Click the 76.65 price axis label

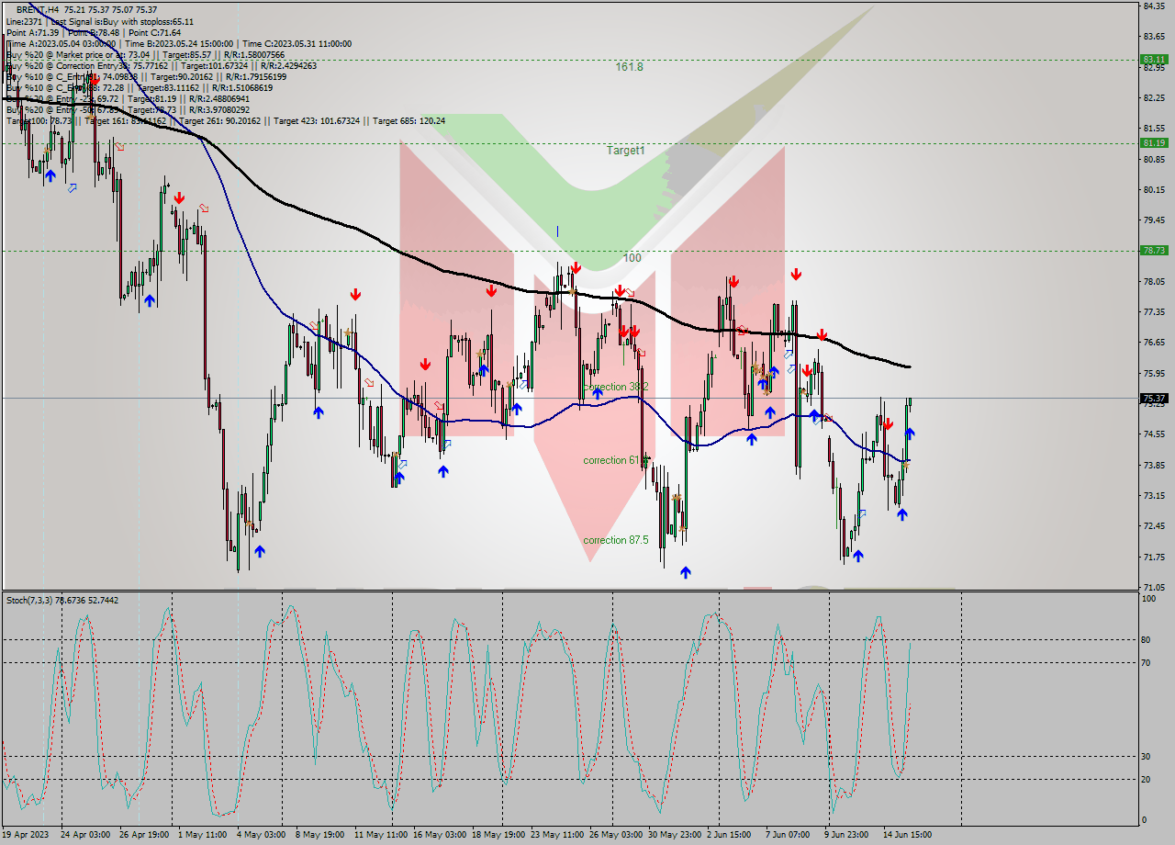[x=1154, y=343]
